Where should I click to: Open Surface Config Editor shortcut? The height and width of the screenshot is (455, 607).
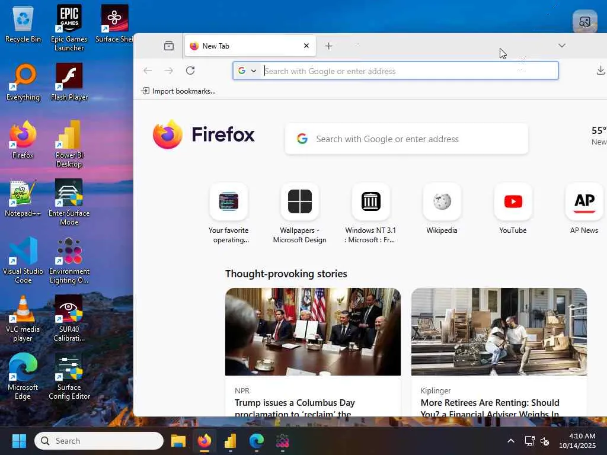[69, 376]
